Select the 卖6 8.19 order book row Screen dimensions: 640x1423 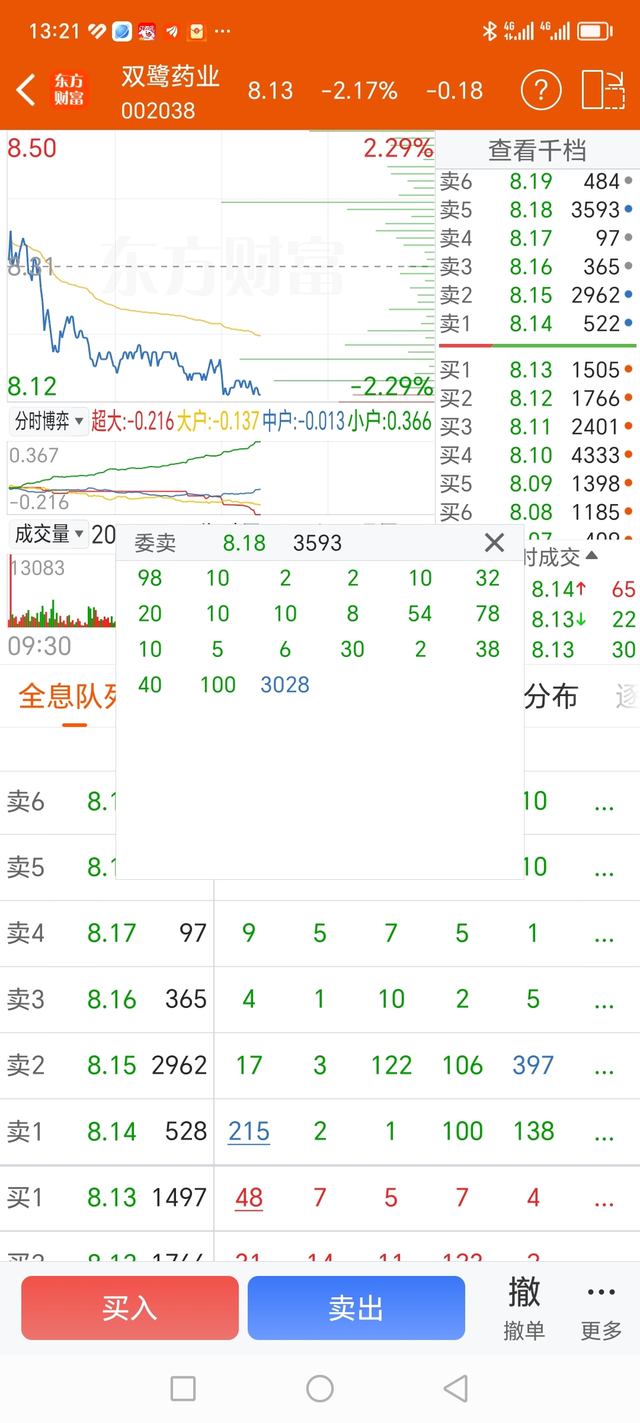tap(537, 181)
